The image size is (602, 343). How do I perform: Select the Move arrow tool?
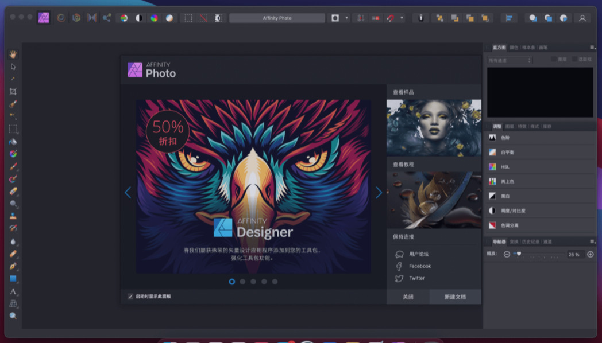point(13,67)
